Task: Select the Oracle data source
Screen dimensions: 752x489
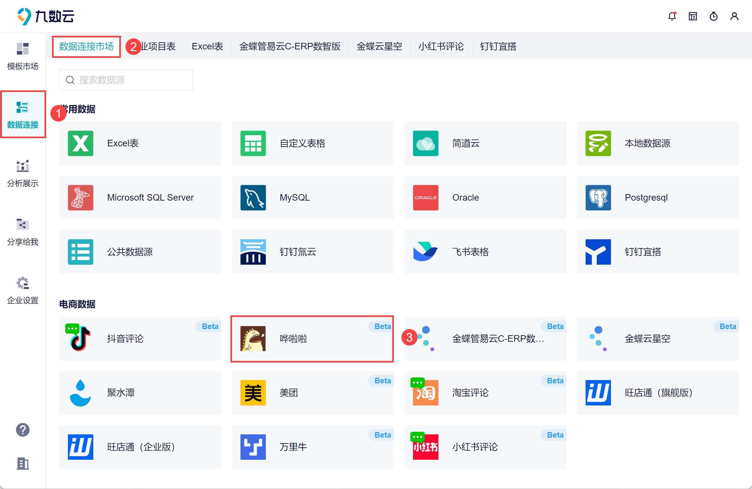Action: pyautogui.click(x=485, y=198)
